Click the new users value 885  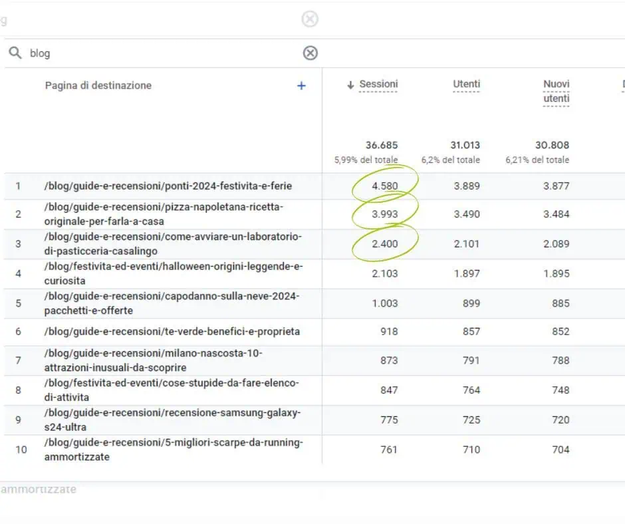[x=561, y=303]
